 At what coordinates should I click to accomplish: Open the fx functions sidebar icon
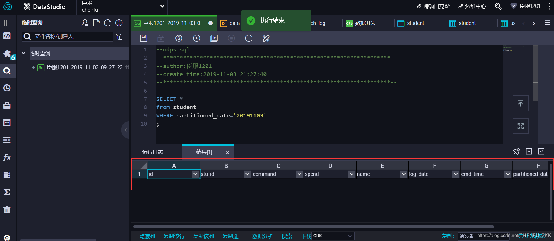click(x=7, y=157)
